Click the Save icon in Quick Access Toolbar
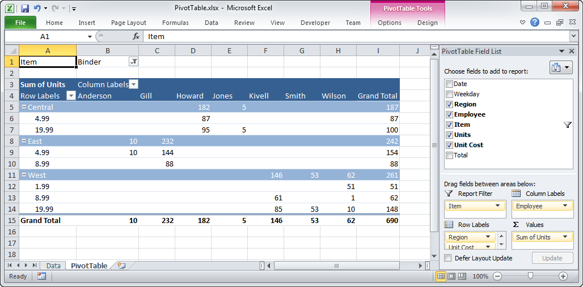The image size is (583, 287). 24,8
